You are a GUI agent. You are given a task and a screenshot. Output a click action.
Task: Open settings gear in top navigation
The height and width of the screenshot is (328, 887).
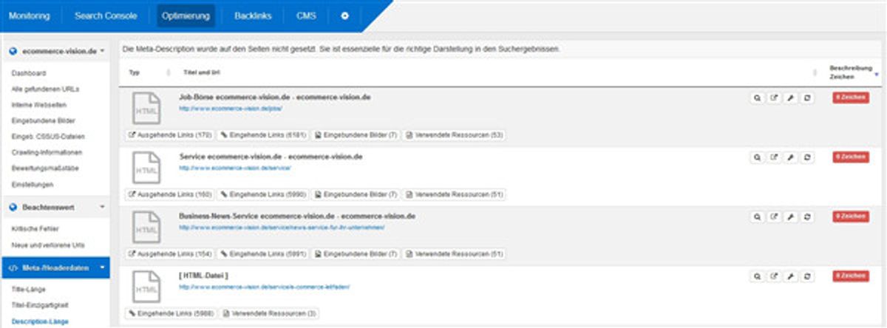pos(344,16)
